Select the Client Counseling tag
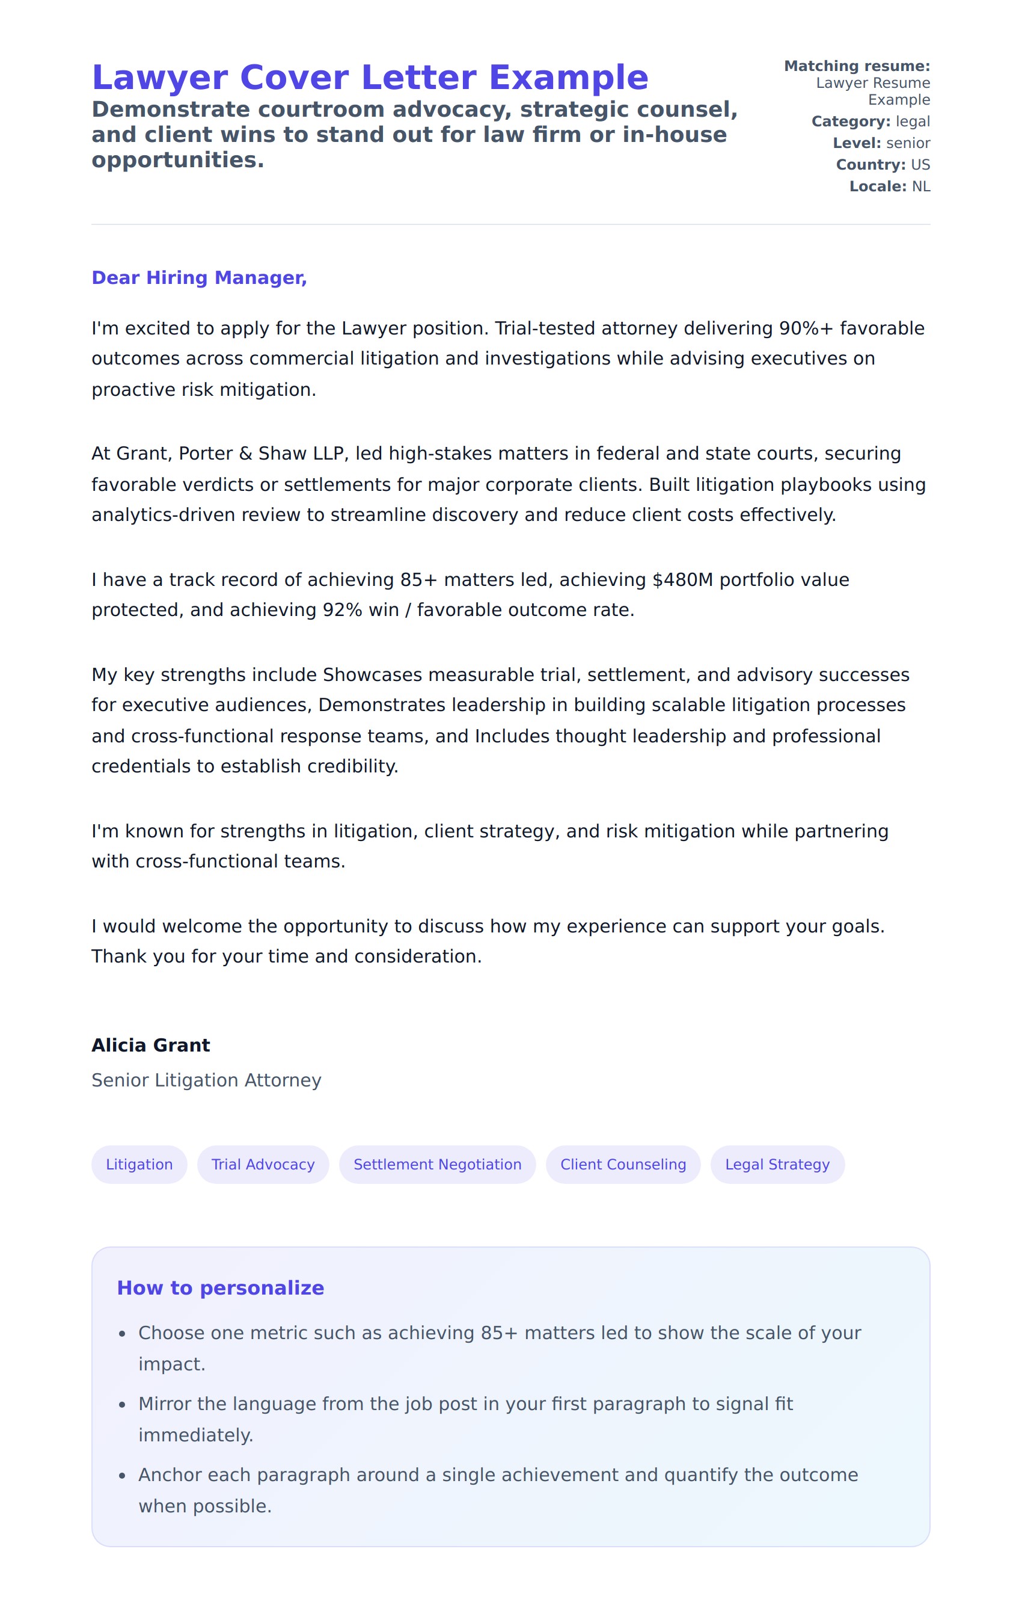 pos(622,1165)
